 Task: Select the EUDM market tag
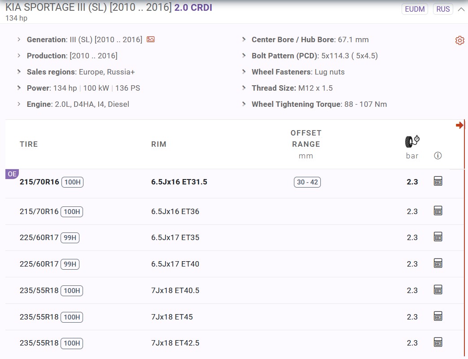tap(415, 9)
